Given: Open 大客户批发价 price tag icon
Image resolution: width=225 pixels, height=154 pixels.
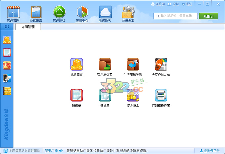Looking at the screenshot, I should [161, 64].
